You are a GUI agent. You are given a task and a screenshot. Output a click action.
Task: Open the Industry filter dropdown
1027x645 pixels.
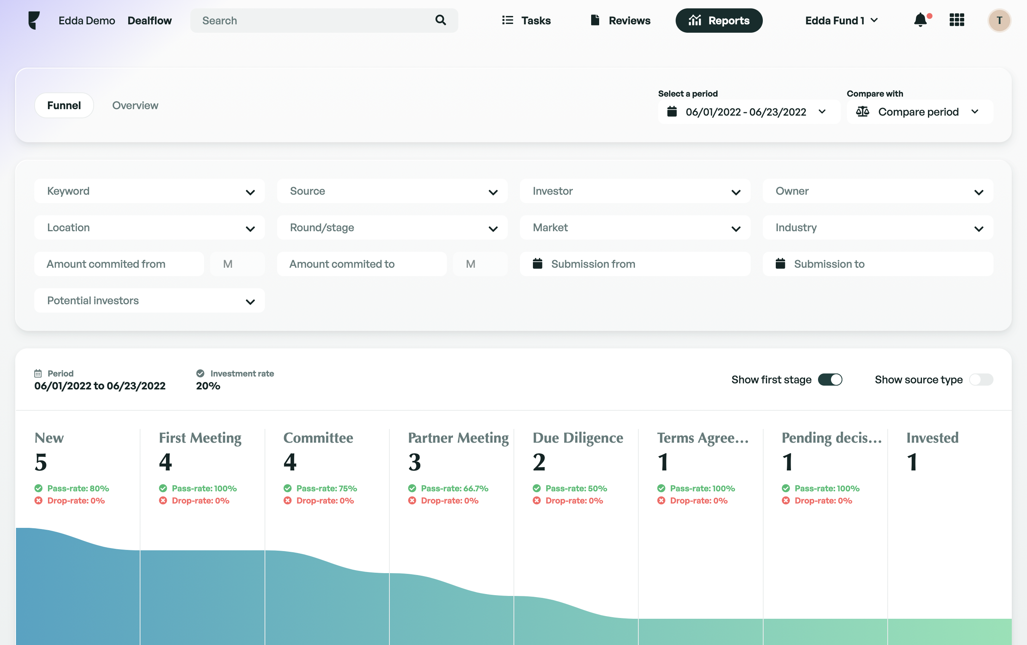click(x=877, y=227)
